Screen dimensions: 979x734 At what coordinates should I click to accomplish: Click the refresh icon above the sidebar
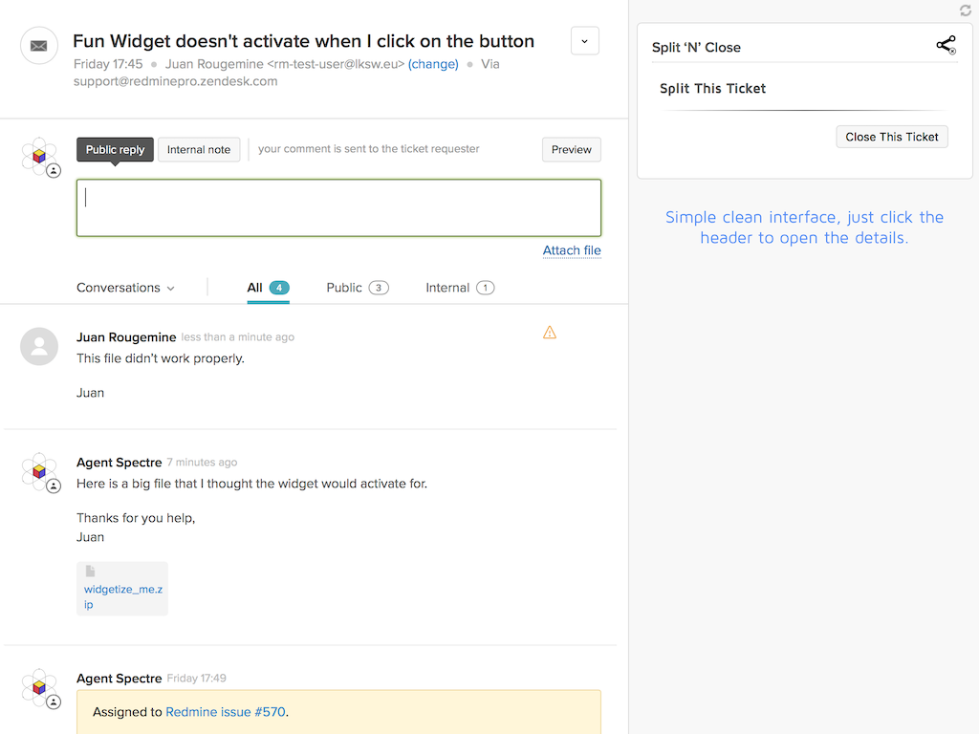tap(965, 11)
